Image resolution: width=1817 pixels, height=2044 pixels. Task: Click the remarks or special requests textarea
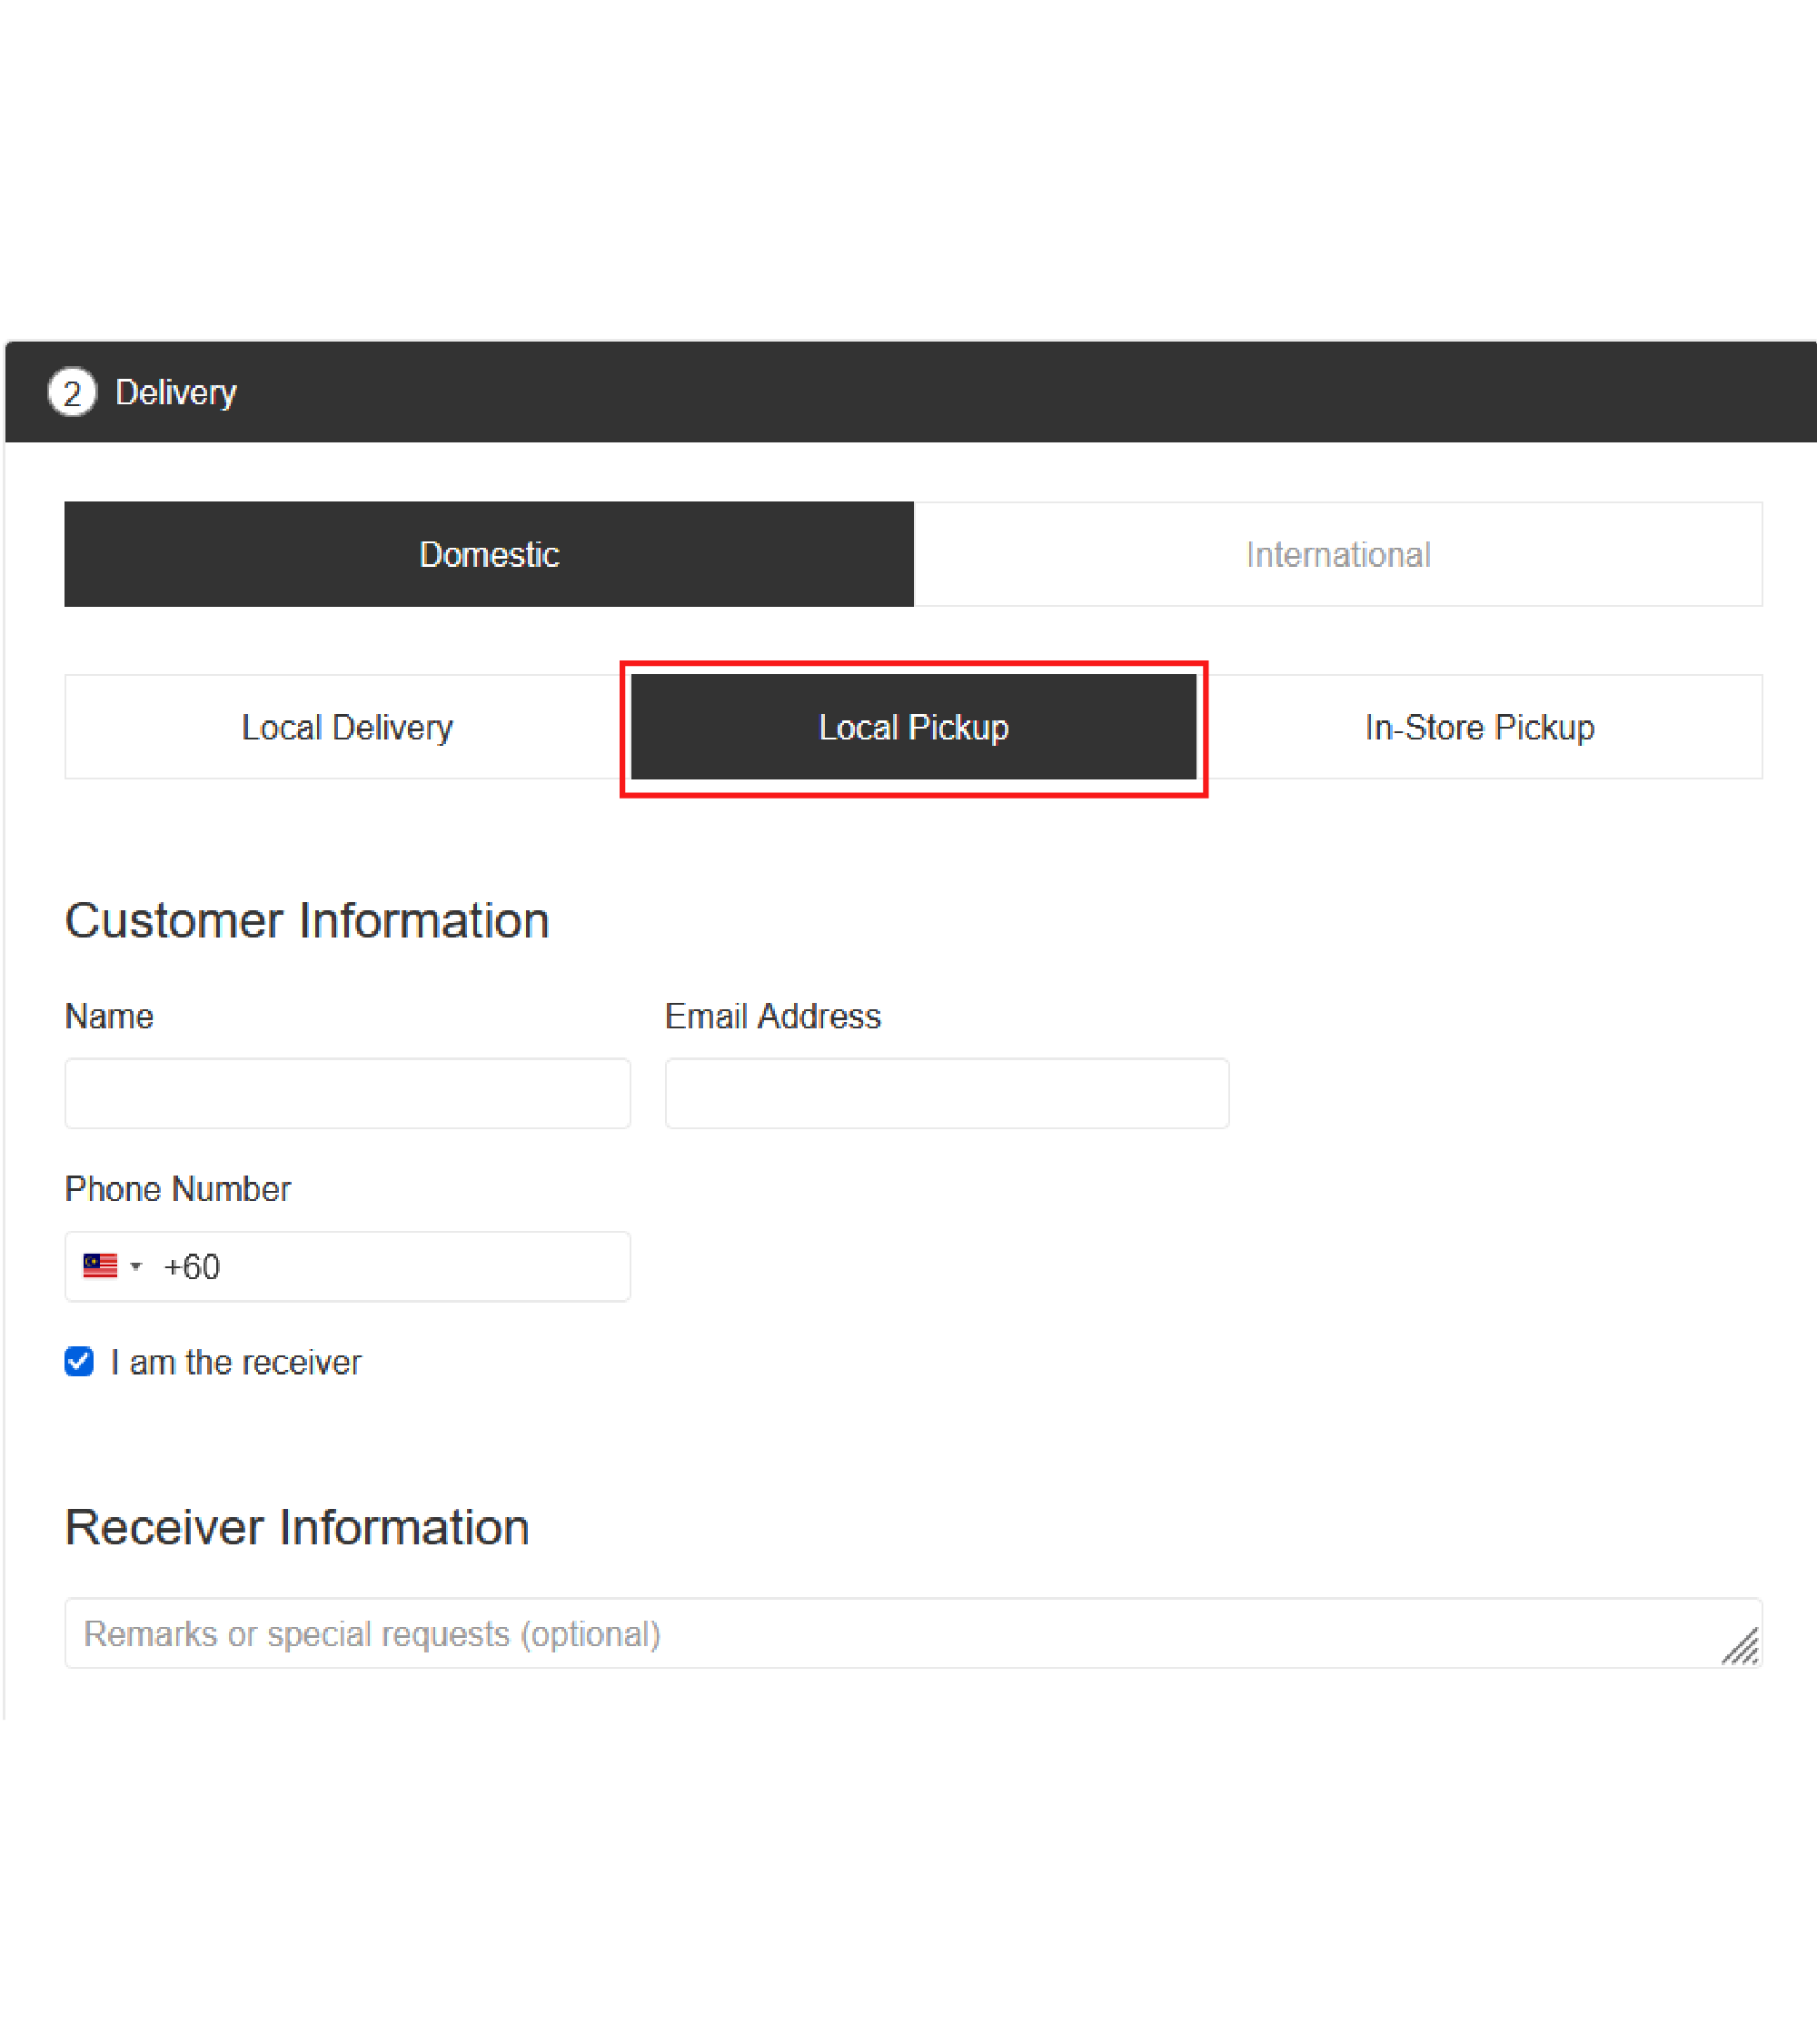[x=913, y=1633]
